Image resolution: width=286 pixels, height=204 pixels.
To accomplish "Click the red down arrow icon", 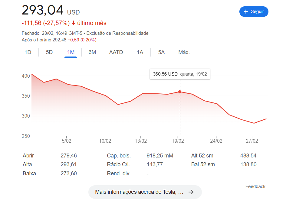I will pos(73,23).
